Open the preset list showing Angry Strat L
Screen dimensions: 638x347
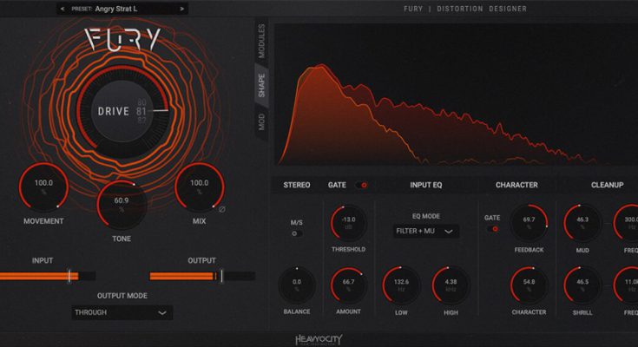[122, 9]
